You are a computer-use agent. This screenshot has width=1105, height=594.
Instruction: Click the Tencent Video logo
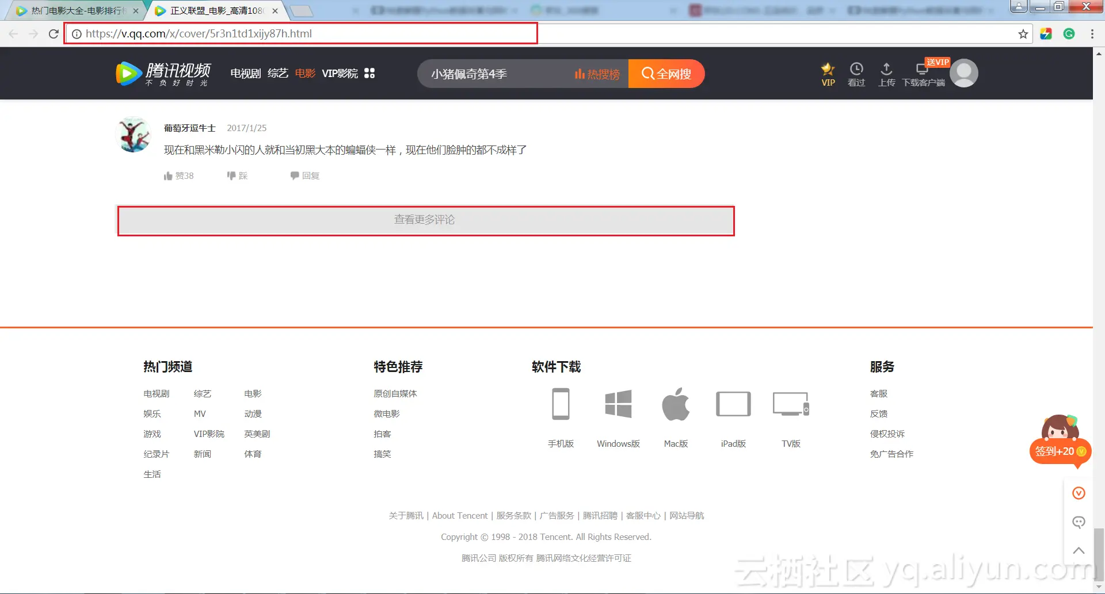pyautogui.click(x=163, y=74)
